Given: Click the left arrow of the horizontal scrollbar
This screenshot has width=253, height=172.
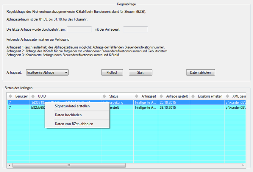Looking at the screenshot, I should [9, 165].
